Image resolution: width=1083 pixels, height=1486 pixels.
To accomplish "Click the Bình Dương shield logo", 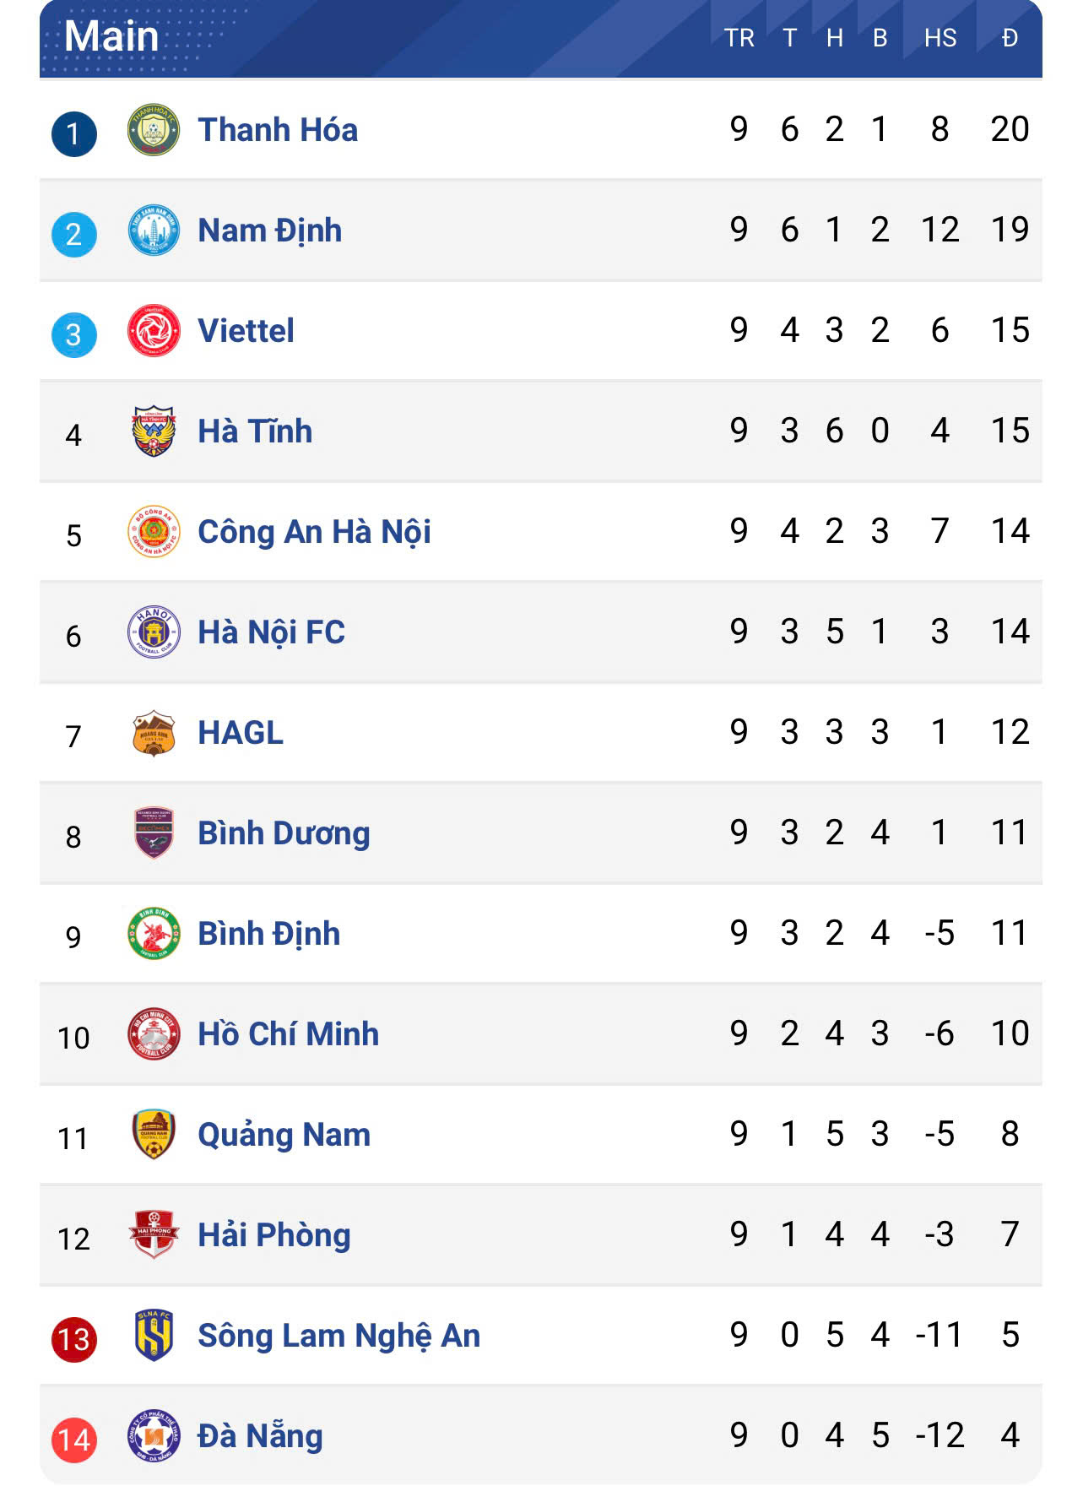I will (x=153, y=833).
